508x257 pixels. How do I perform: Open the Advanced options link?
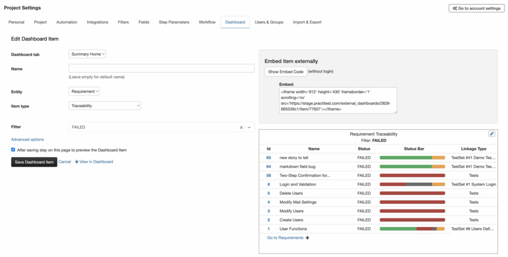coord(27,140)
